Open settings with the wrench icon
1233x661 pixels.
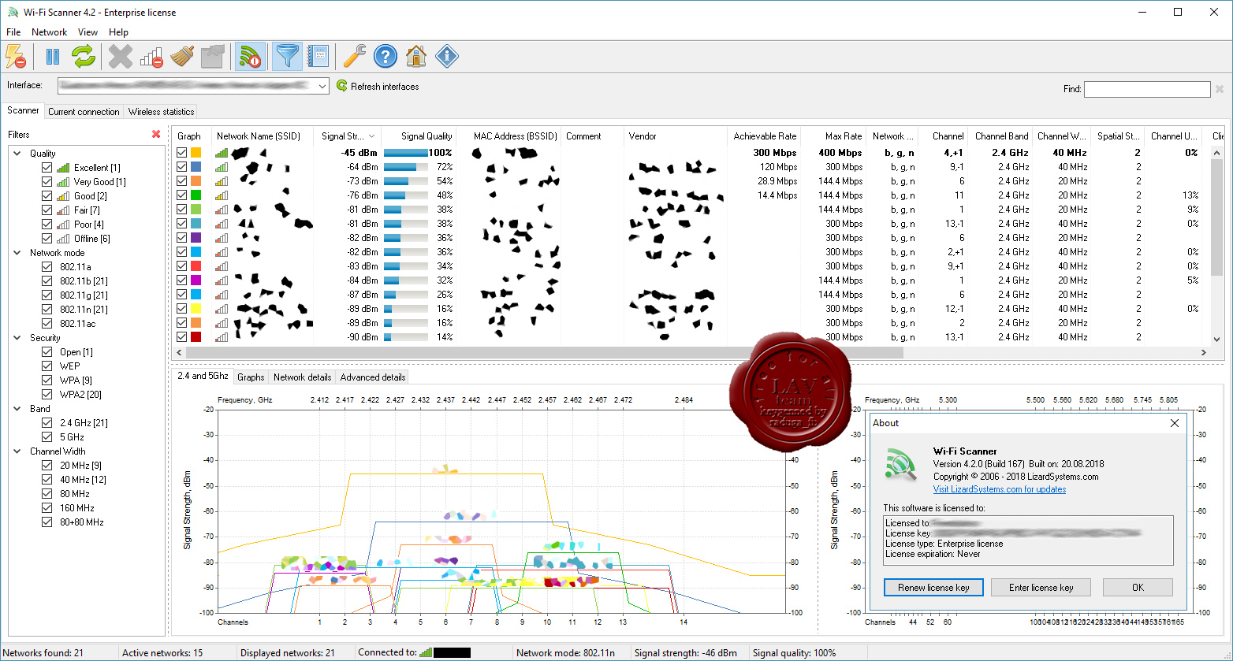point(355,57)
